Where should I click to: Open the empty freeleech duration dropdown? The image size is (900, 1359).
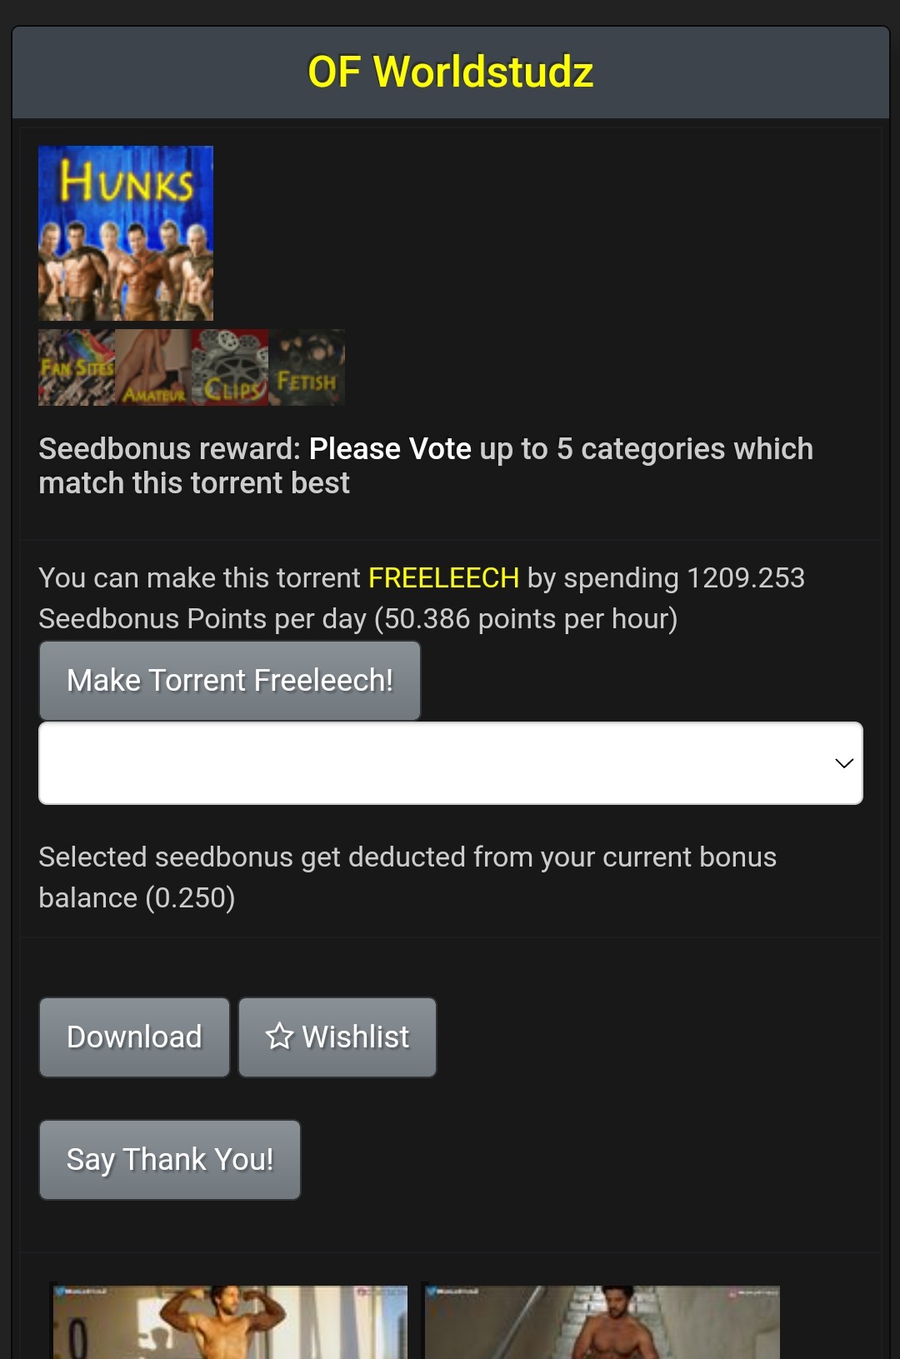click(x=451, y=763)
